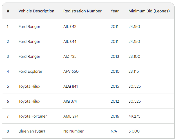
Task: Select registration number AIG 374
Action: click(70, 101)
